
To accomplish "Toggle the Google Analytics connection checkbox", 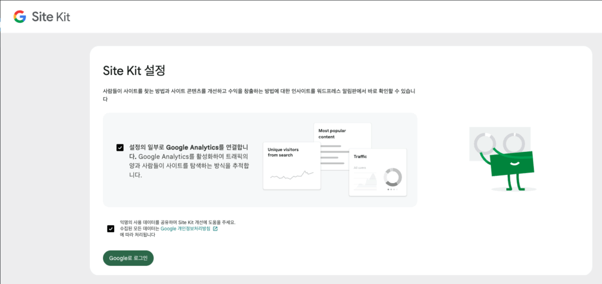I will coord(120,148).
